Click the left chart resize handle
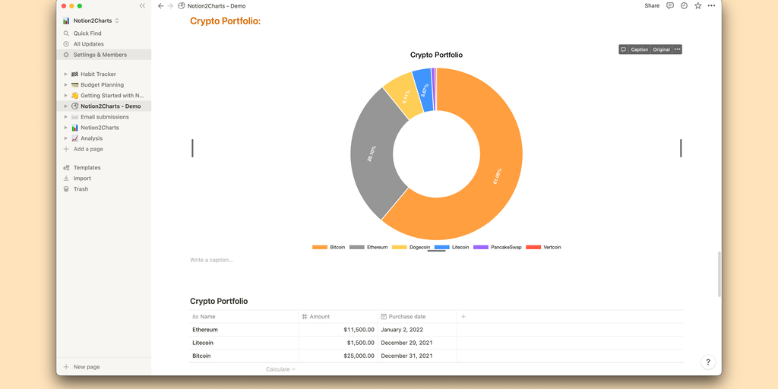778x389 pixels. point(192,148)
